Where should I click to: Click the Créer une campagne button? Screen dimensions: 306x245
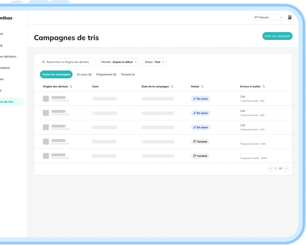[x=277, y=36]
